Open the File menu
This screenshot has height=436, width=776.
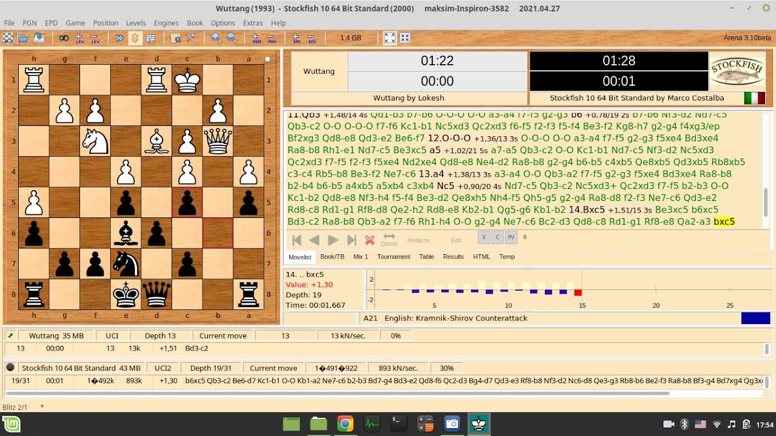tap(9, 23)
